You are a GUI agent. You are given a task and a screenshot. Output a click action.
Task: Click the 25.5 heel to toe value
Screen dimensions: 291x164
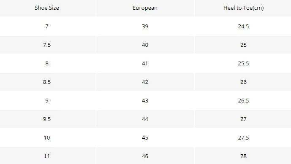pyautogui.click(x=243, y=63)
